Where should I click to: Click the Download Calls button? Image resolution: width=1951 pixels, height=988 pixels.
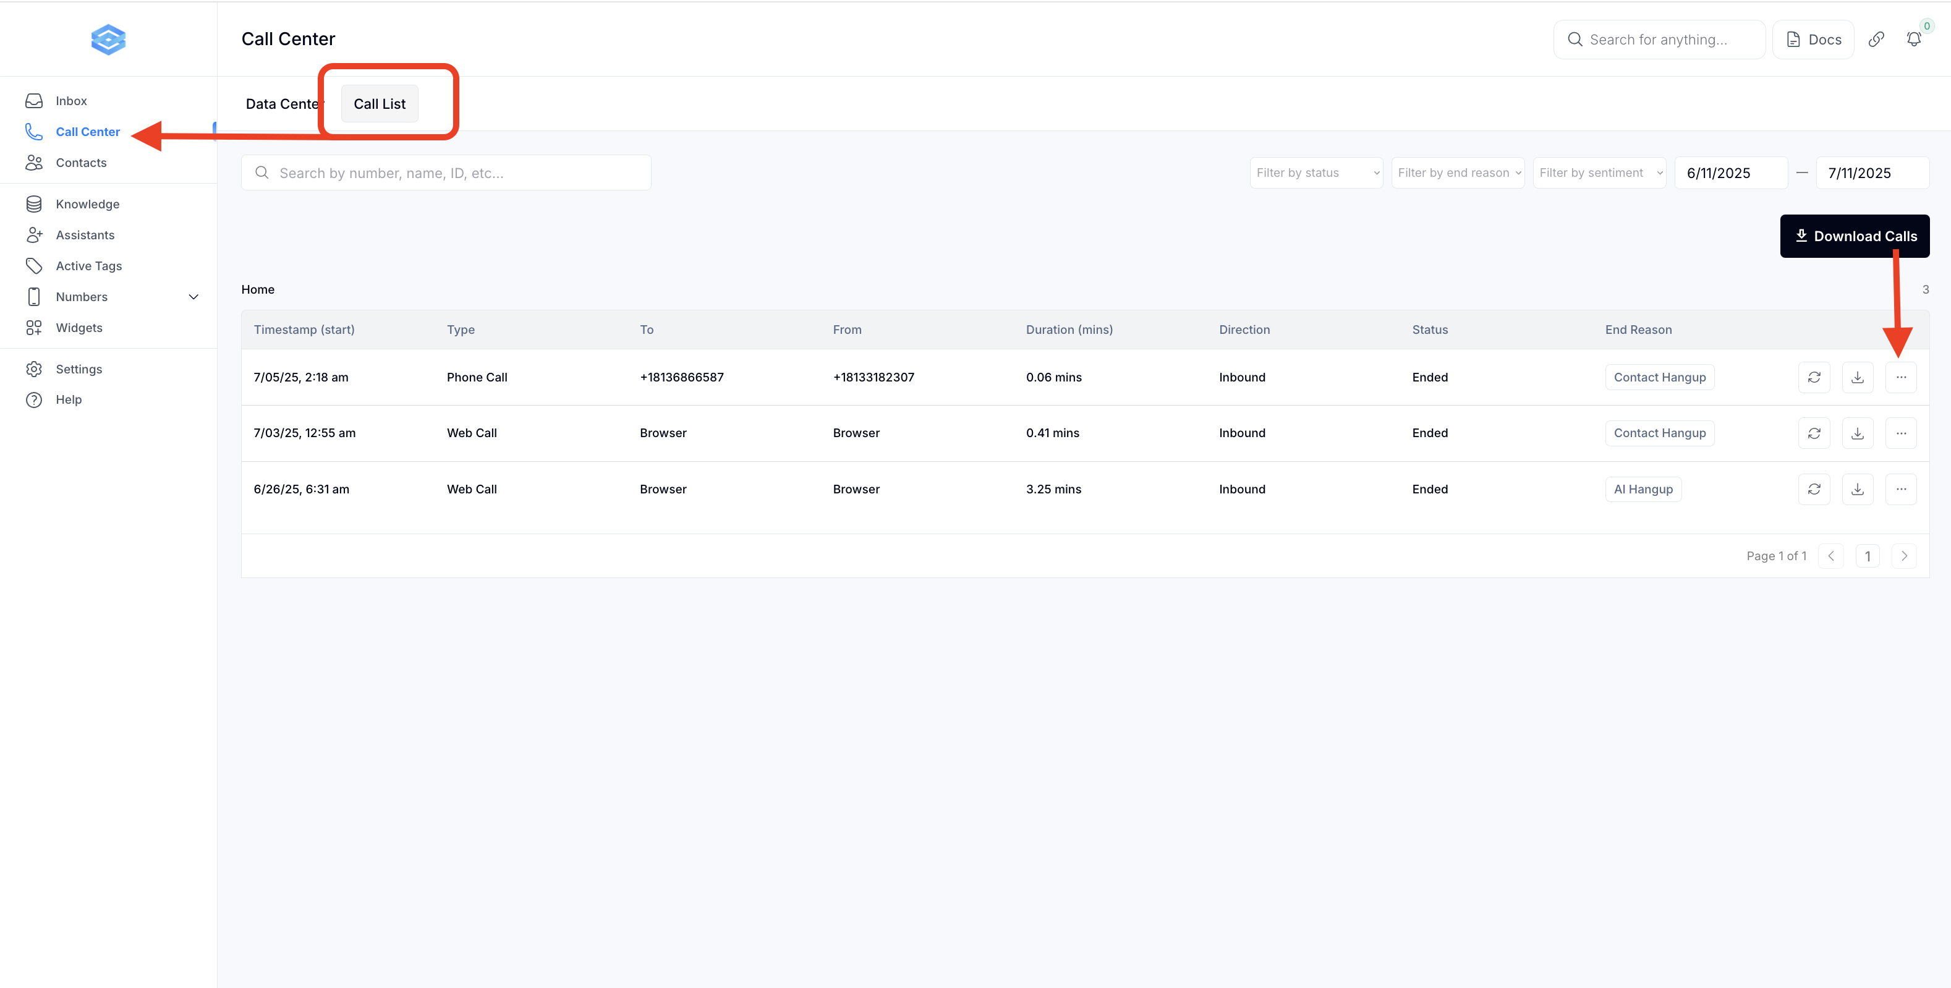tap(1854, 236)
